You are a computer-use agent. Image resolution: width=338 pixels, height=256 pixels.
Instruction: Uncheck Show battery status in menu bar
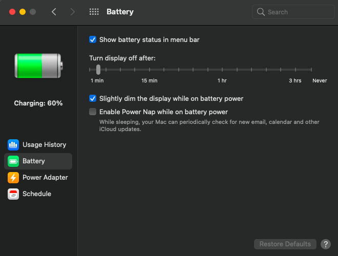coord(93,39)
